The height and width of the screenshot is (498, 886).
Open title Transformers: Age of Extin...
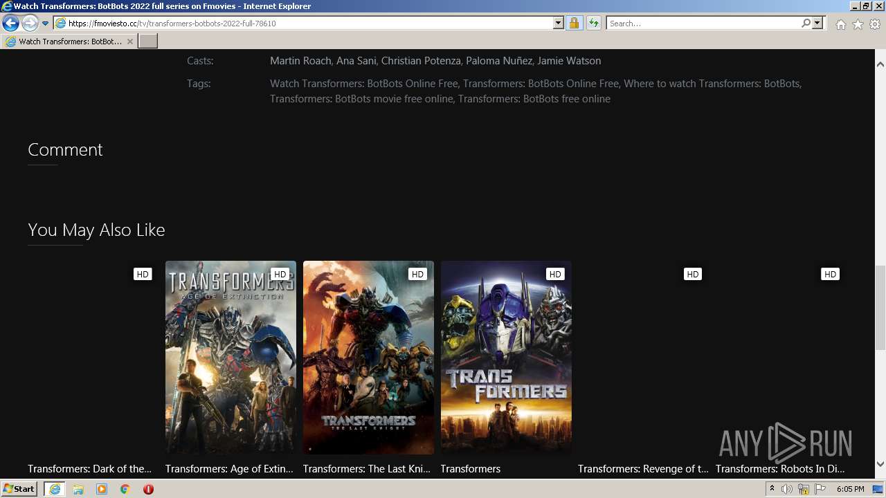click(x=229, y=469)
